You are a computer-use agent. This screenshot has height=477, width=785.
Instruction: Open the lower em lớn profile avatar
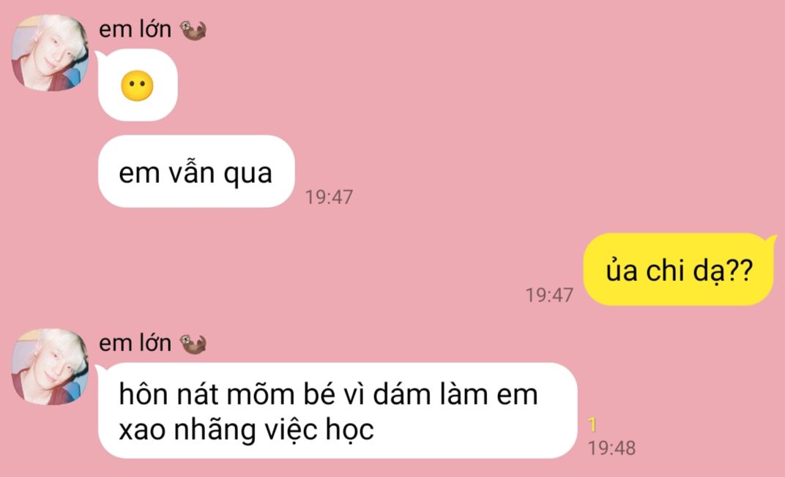coord(50,367)
